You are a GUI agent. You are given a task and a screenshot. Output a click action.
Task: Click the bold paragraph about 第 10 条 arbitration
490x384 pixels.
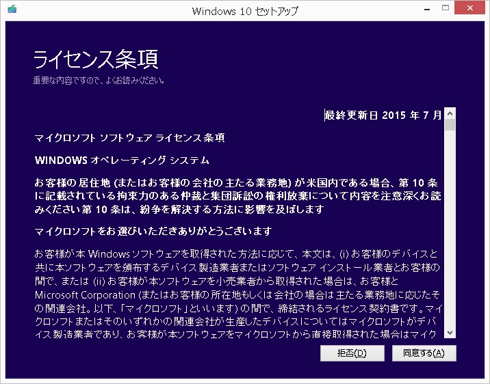238,196
